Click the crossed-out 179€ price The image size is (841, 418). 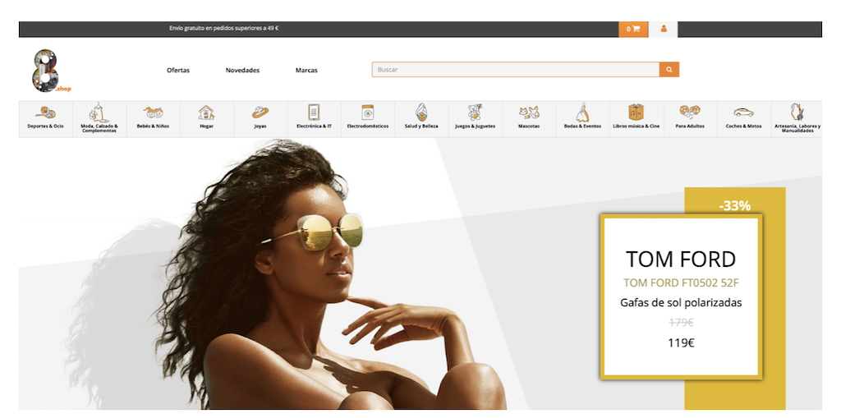pos(681,323)
